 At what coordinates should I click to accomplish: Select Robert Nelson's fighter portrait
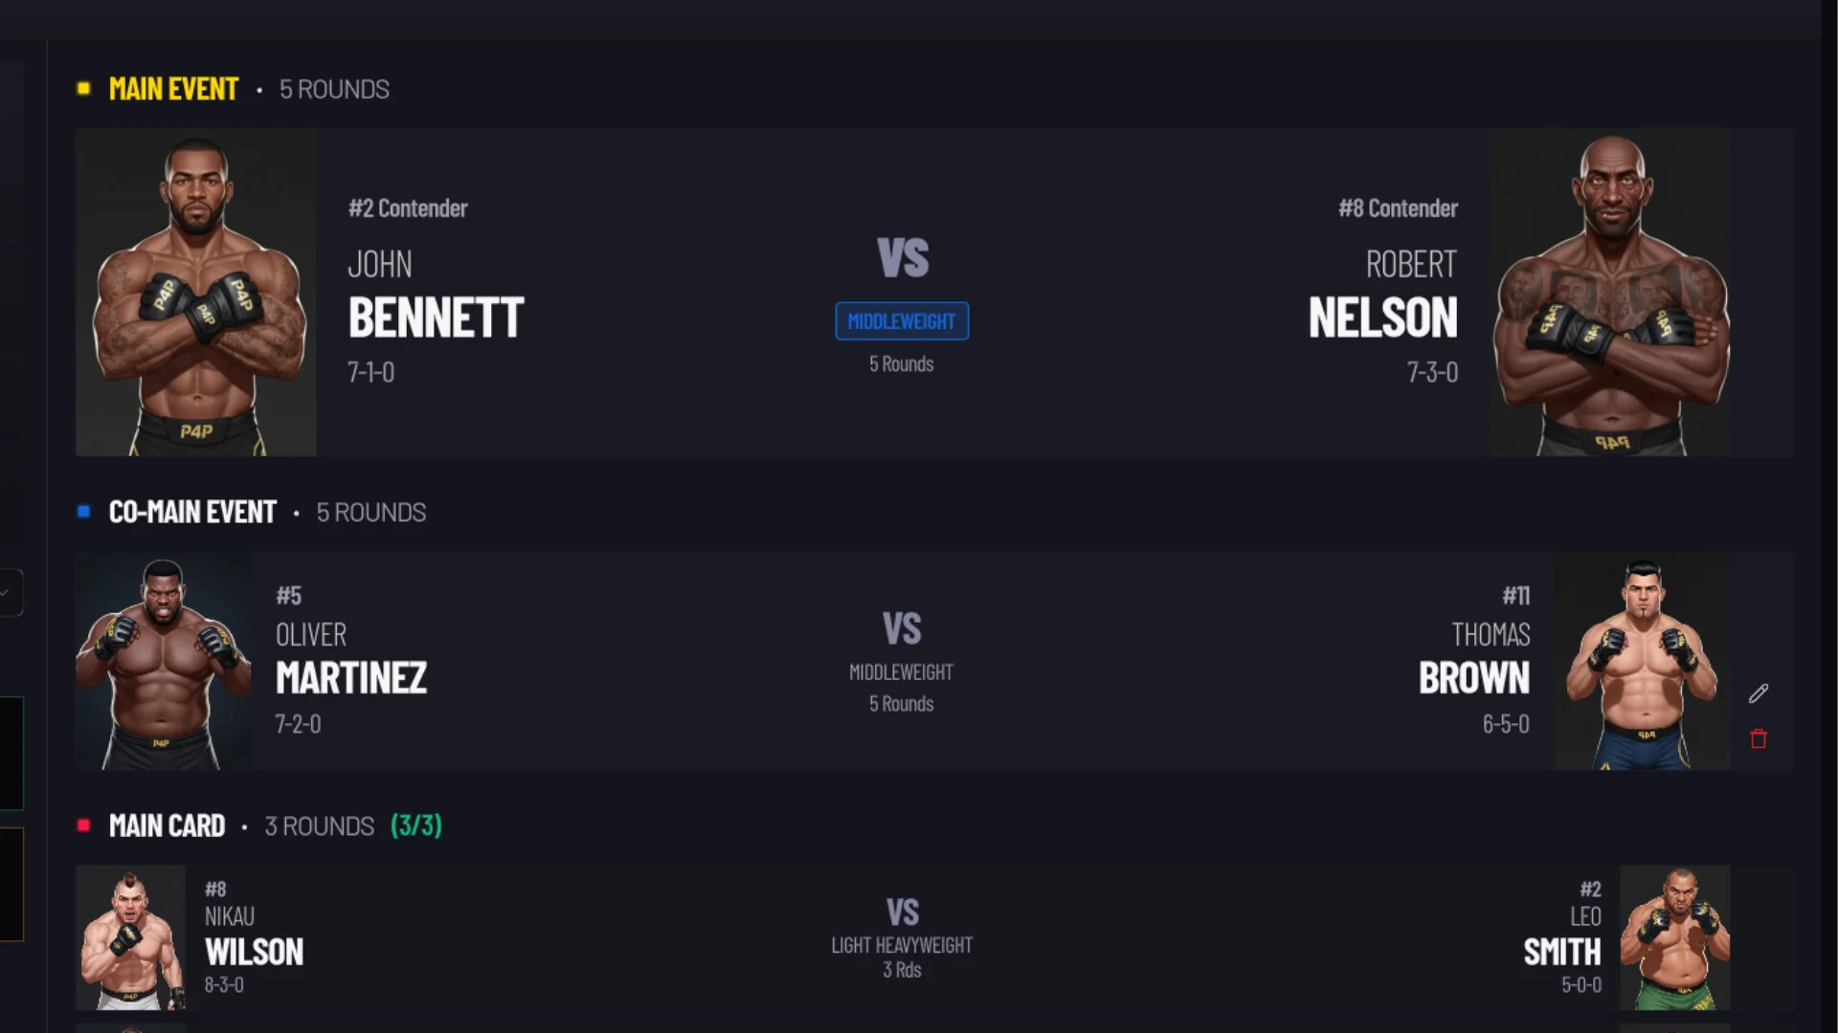tap(1610, 293)
